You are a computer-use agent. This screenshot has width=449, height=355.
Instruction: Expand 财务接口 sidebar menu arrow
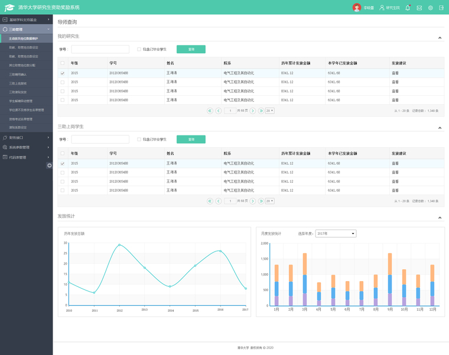48,138
